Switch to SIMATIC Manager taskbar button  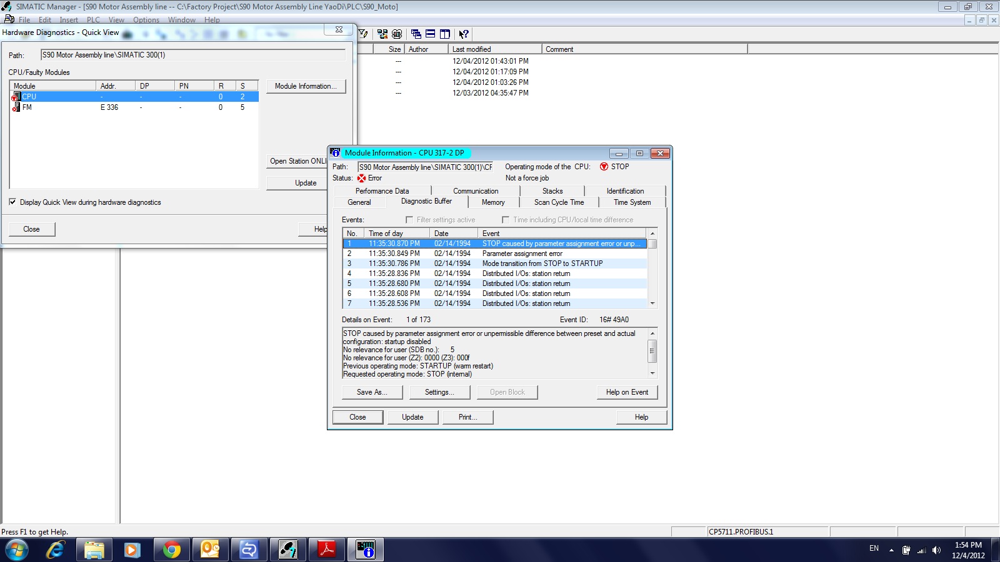tap(288, 550)
